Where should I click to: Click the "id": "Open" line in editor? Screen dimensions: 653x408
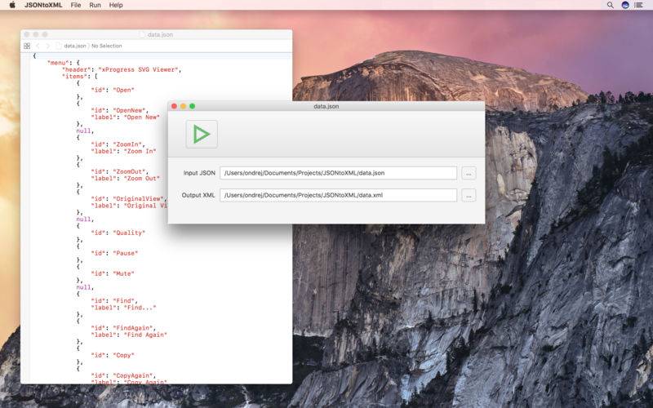click(x=113, y=90)
